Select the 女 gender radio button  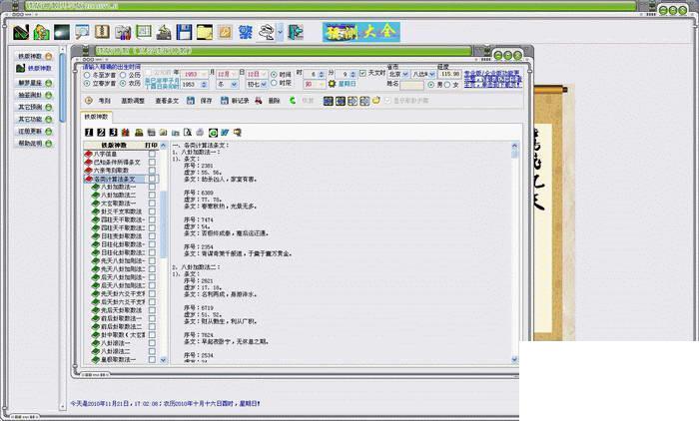coord(447,85)
